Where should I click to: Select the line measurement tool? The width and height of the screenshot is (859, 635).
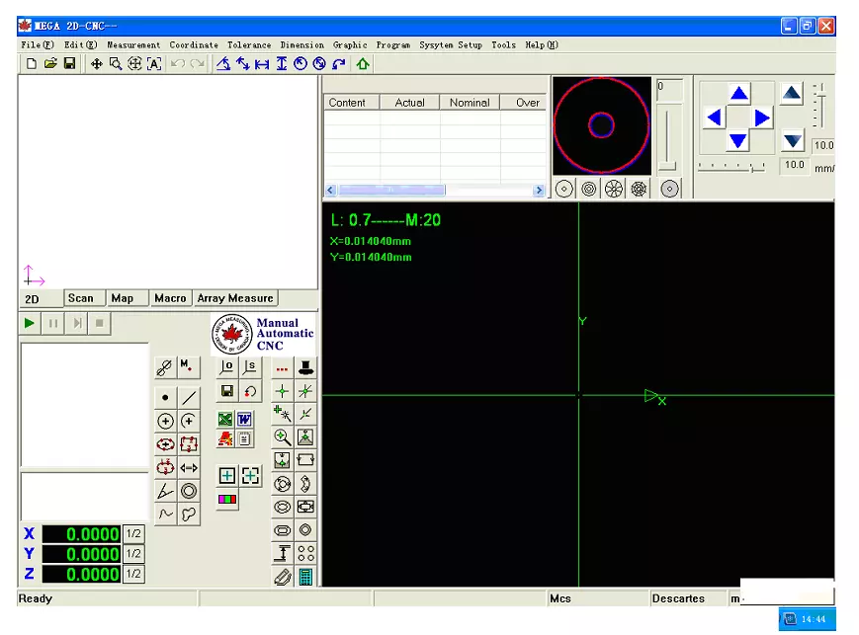(x=189, y=397)
